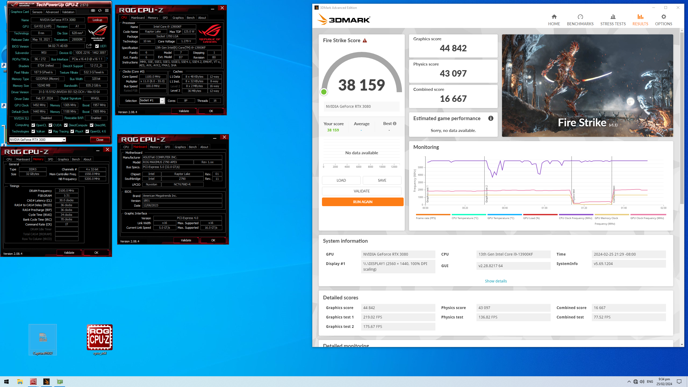The width and height of the screenshot is (688, 387).
Task: Click 3DMark taskbar icon
Action: tap(46, 382)
